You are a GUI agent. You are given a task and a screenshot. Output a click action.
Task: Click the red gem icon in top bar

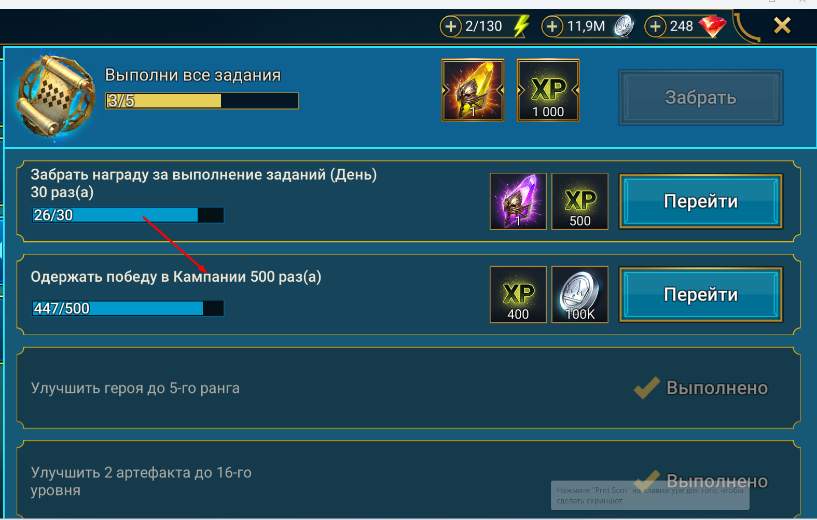pos(713,26)
